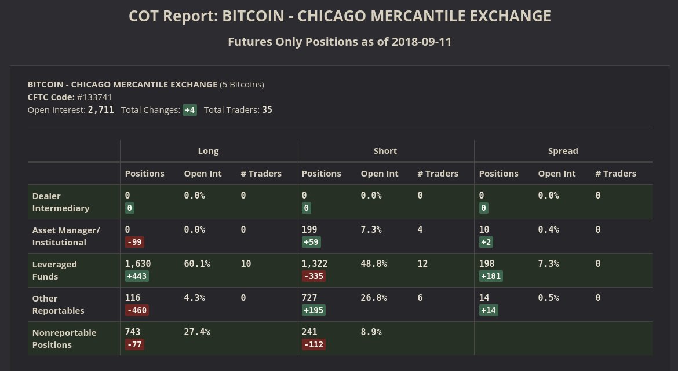This screenshot has width=678, height=371.
Task: Click the +195 change badge for Other Reportables
Action: coord(314,310)
